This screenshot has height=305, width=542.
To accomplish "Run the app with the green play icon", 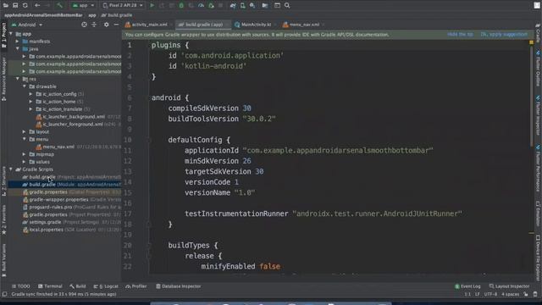I will [152, 6].
